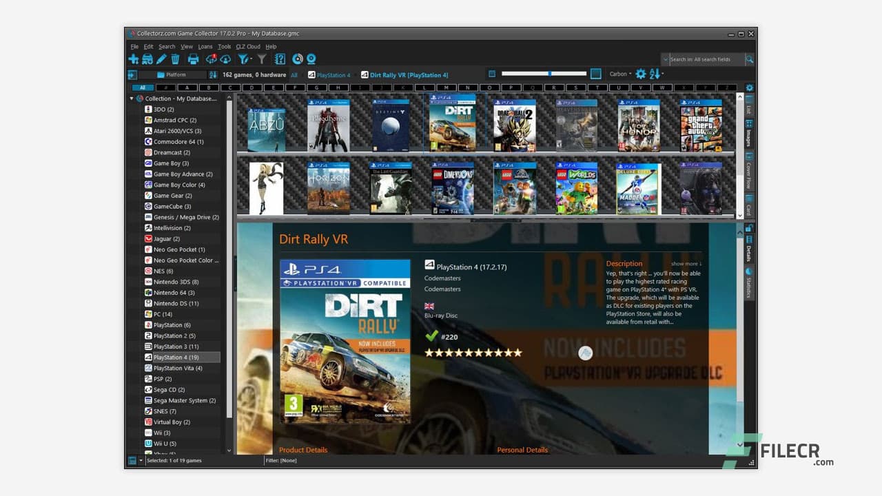Select the Add Games plus icon
The height and width of the screenshot is (496, 882).
[134, 59]
